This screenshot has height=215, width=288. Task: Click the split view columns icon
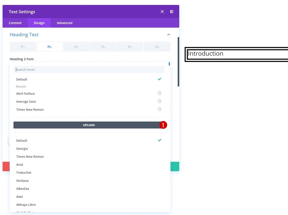click(171, 11)
